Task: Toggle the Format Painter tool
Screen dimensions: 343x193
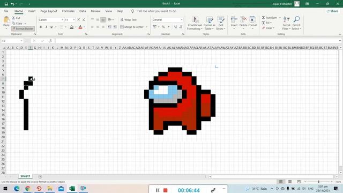Action: click(x=23, y=28)
